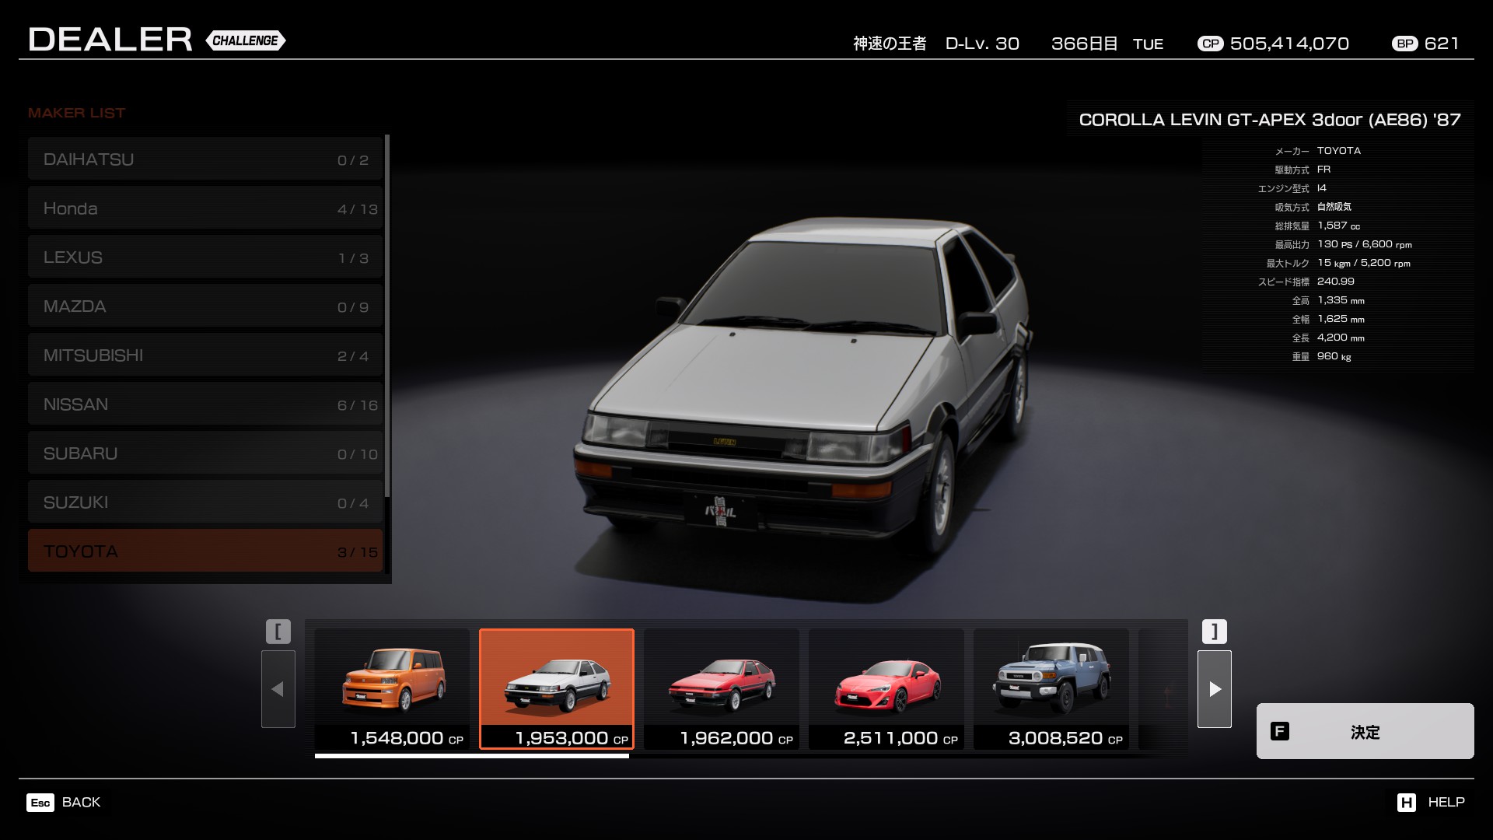Open the TOYOTA maker entry

tap(205, 551)
